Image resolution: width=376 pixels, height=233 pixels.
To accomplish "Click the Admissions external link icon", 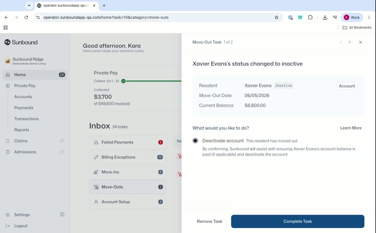I will pyautogui.click(x=62, y=152).
